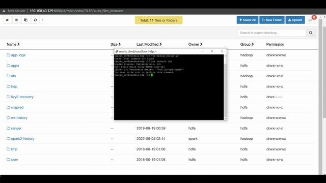Click the browser address bar URL
The width and height of the screenshot is (326, 183).
[76, 11]
